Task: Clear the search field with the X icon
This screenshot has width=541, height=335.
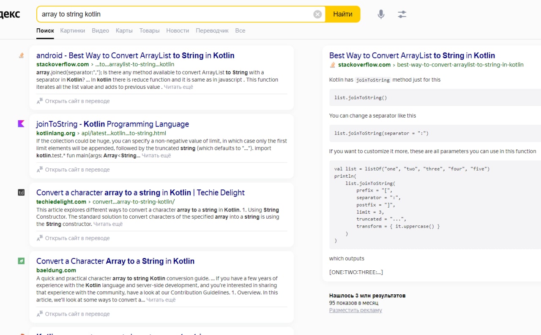Action: [x=317, y=14]
